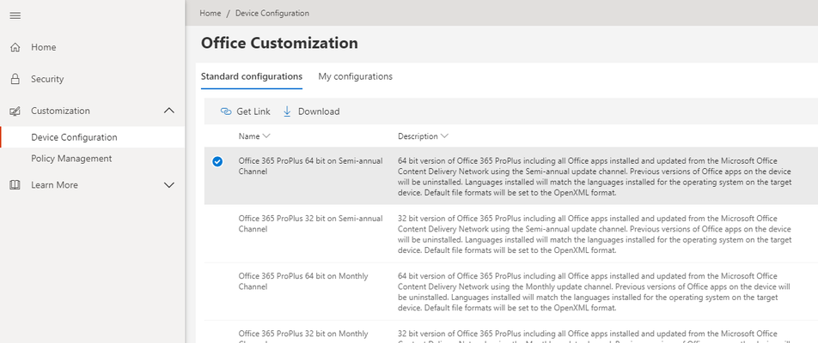Click the Get Link chain icon
This screenshot has width=818, height=343.
(x=226, y=111)
